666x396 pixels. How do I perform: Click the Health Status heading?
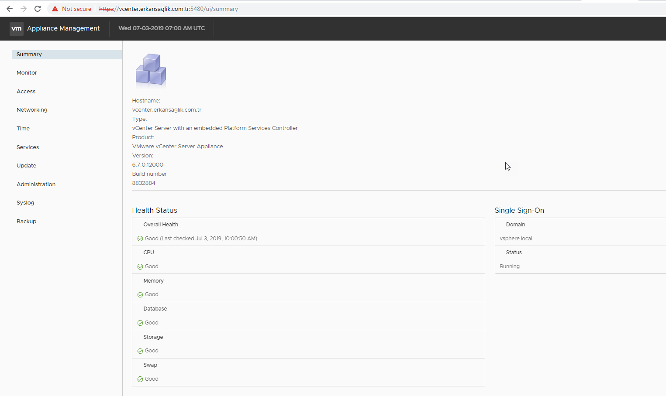click(155, 210)
